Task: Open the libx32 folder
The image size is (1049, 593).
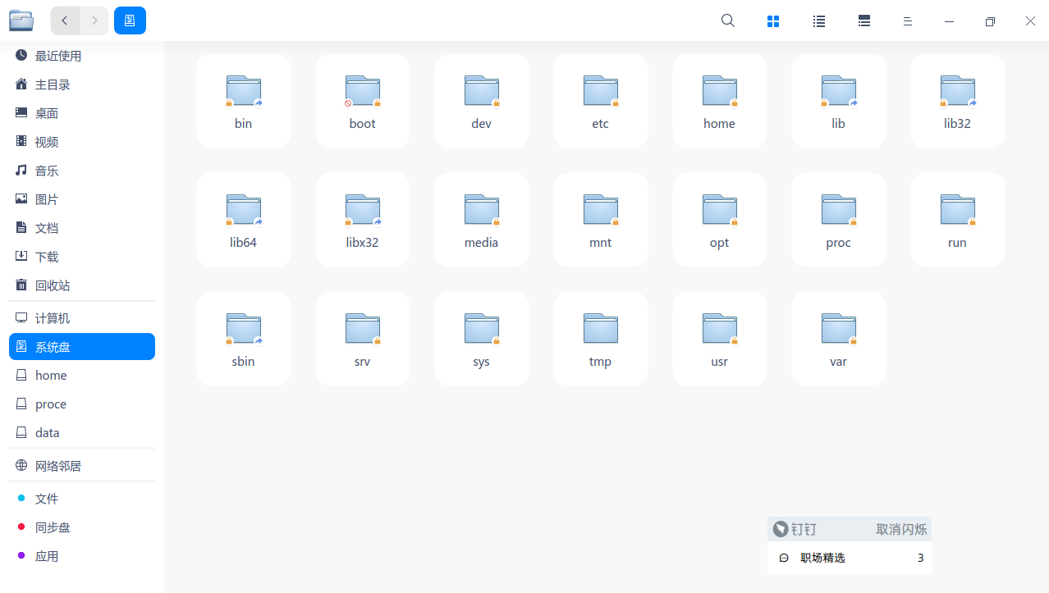Action: coord(363,220)
